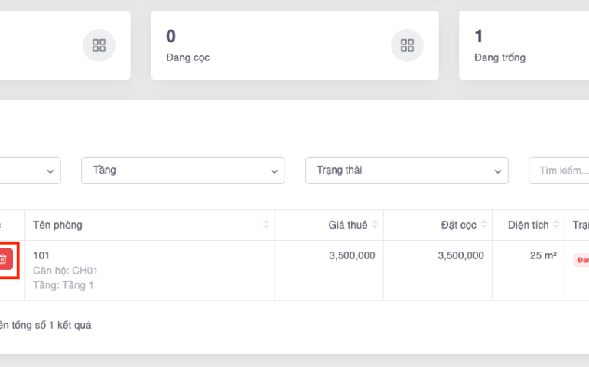The height and width of the screenshot is (367, 589).
Task: Sort by Tên phòng using its sort arrows
Action: coord(265,225)
